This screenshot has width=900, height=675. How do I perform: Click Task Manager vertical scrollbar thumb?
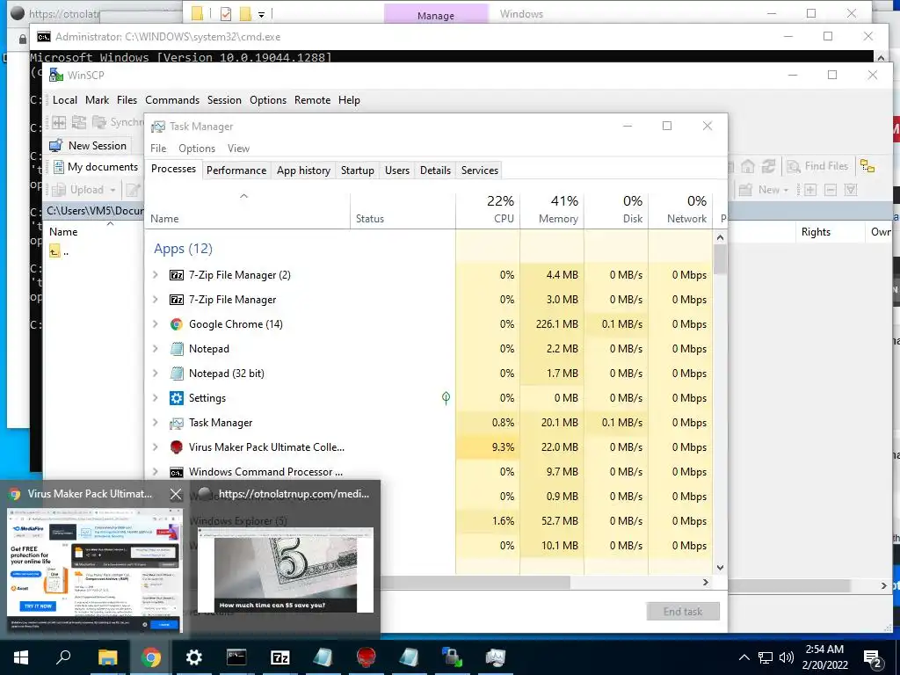pyautogui.click(x=721, y=259)
